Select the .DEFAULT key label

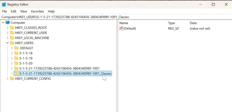click(26, 48)
